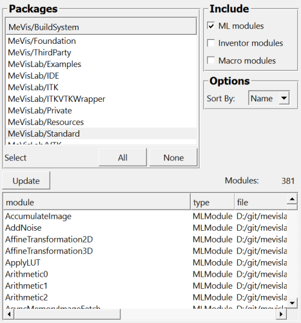Sort by the type column header
Viewport: 301px width, 323px height.
click(212, 202)
